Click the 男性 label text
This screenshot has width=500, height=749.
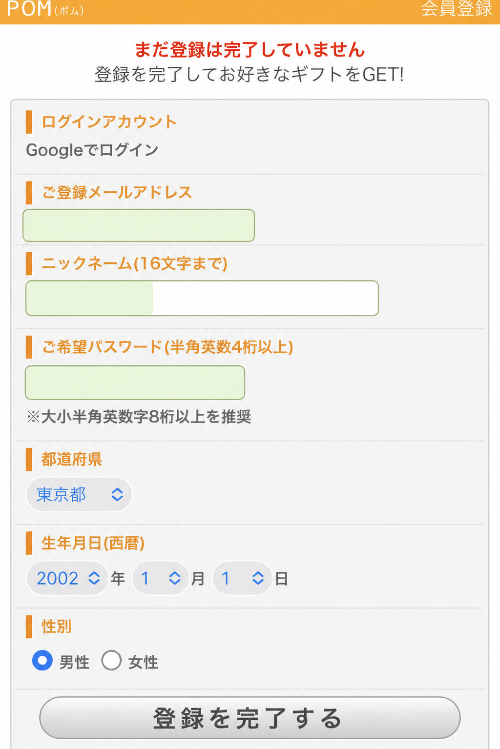[x=74, y=662]
